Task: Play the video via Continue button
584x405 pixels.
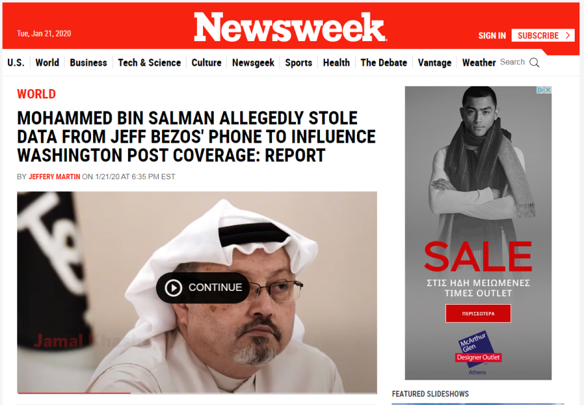Action: tap(203, 287)
